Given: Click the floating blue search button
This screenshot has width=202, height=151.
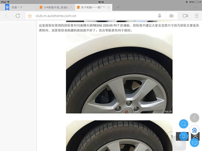Looking at the screenshot, I should click(184, 124).
